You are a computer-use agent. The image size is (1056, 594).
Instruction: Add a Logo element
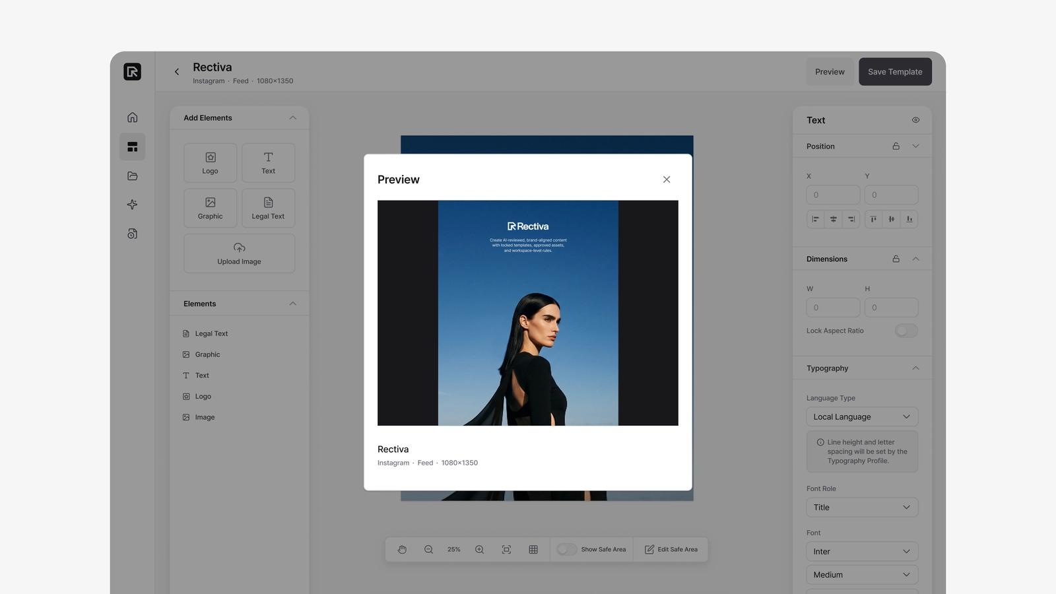[210, 162]
